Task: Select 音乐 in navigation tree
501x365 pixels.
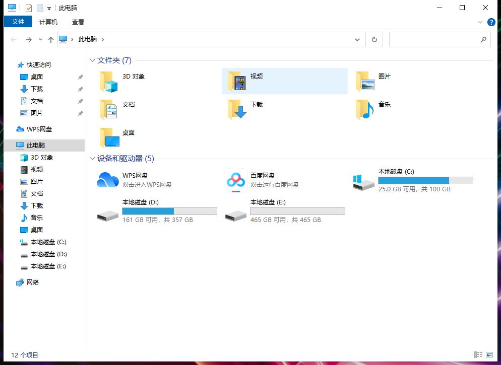Action: click(x=32, y=218)
